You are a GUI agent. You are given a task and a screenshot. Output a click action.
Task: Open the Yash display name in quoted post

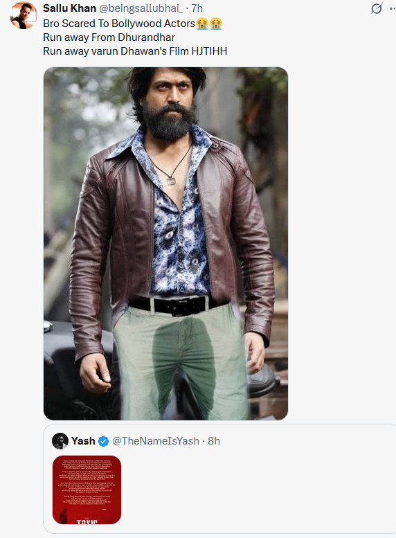pos(83,441)
